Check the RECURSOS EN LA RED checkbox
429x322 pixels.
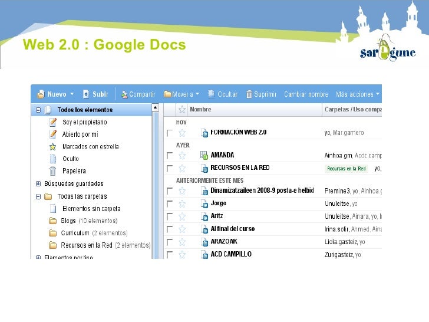(170, 169)
